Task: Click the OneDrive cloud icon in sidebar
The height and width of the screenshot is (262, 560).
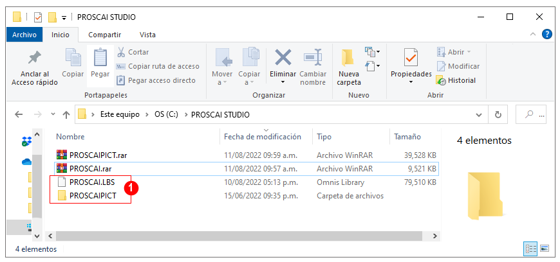Action: point(27,162)
